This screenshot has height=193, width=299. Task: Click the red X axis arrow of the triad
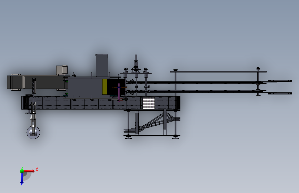click(29, 171)
